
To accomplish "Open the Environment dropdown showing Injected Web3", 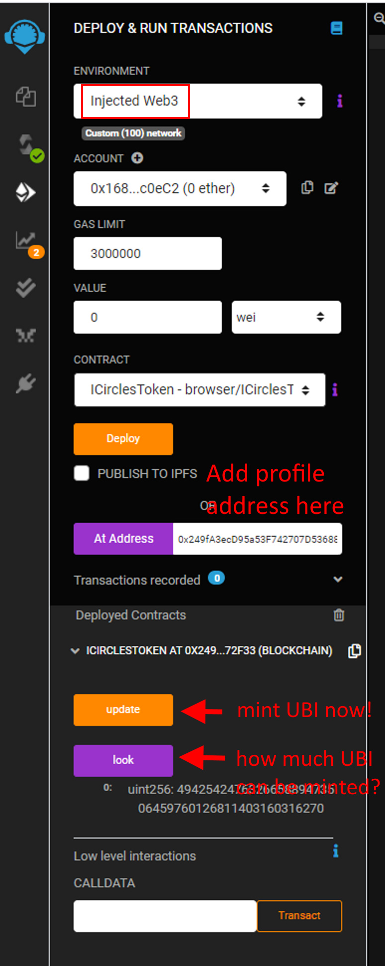I will tap(198, 101).
